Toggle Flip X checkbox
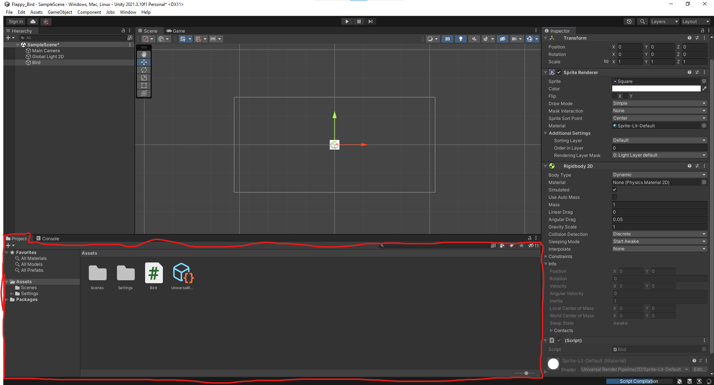Viewport: 714px width, 385px height. click(x=614, y=96)
